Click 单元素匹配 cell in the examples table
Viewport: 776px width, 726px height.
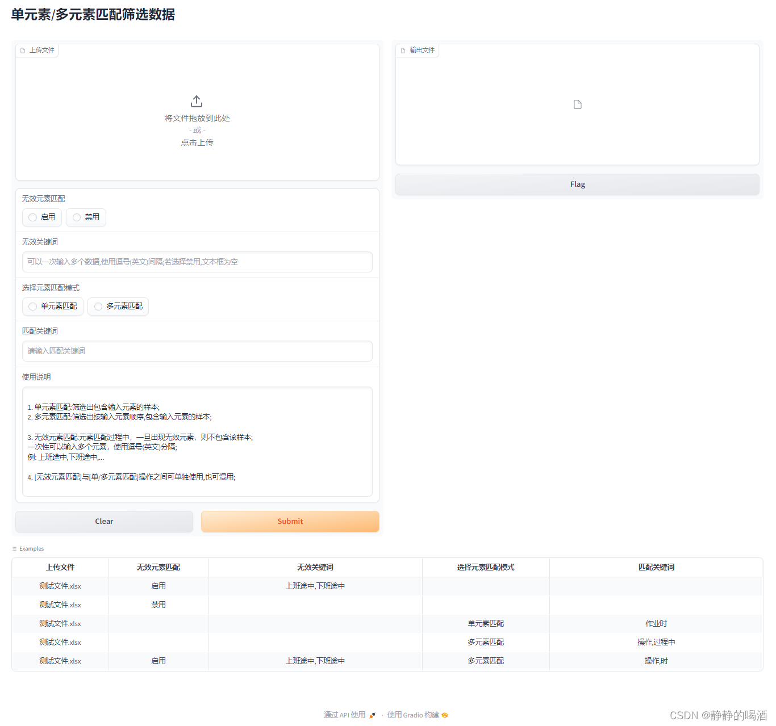[x=486, y=624]
